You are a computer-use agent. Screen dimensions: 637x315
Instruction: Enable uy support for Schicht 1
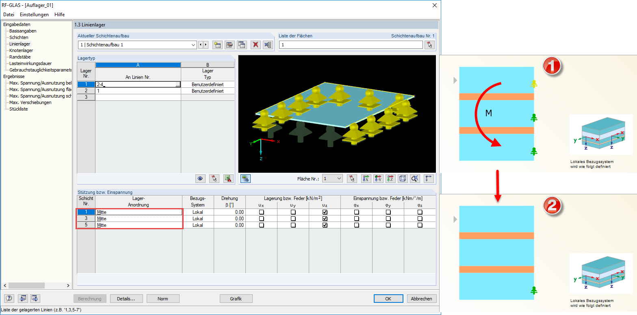click(x=293, y=212)
